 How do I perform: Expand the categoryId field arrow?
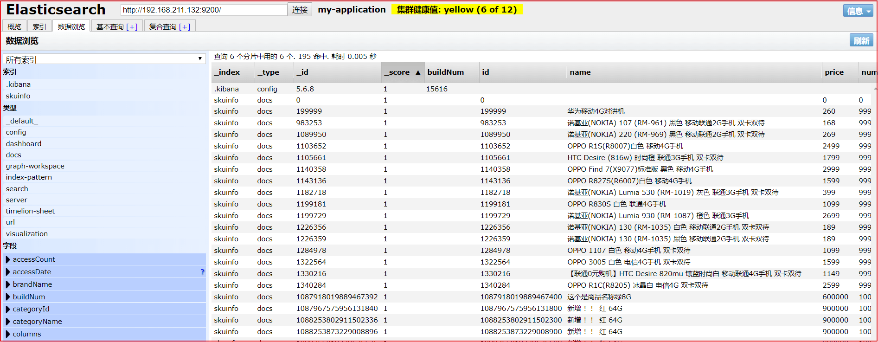pyautogui.click(x=8, y=309)
